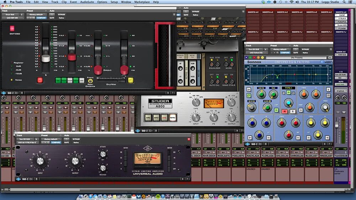This screenshot has width=356, height=200.
Task: Select the A state button in Oxford EQ
Action: pos(284,111)
